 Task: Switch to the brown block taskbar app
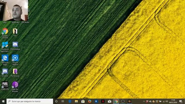coord(129,101)
